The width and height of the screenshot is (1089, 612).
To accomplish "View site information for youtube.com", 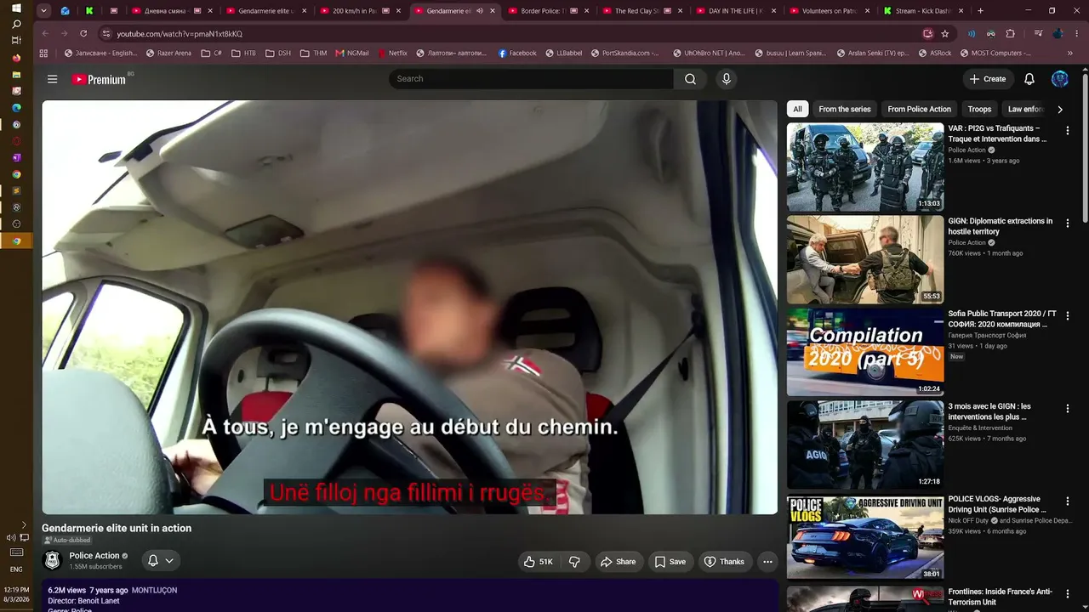I will [x=106, y=33].
